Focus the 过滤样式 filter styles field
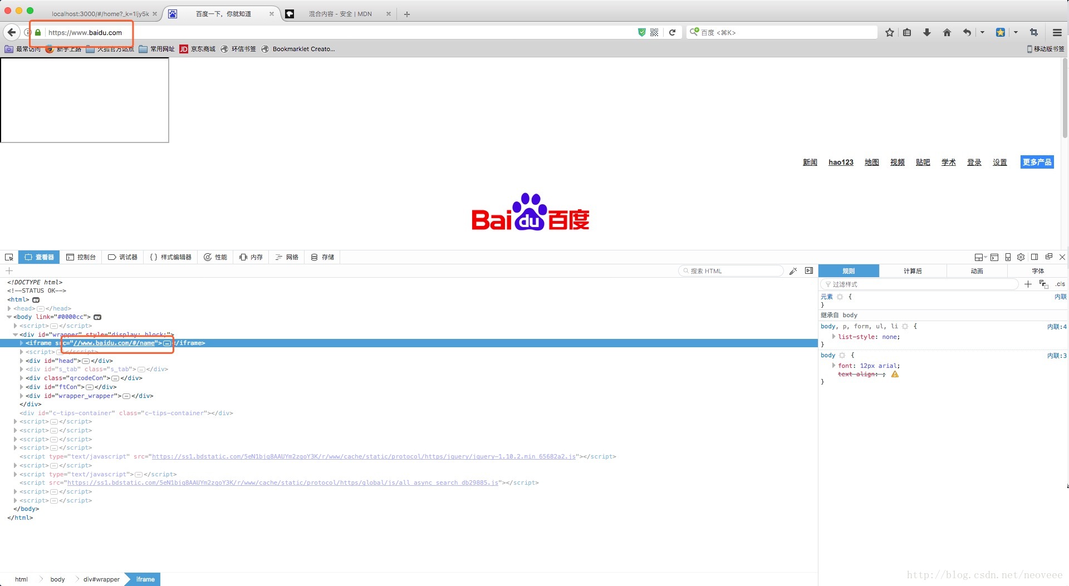1069x586 pixels. point(919,284)
